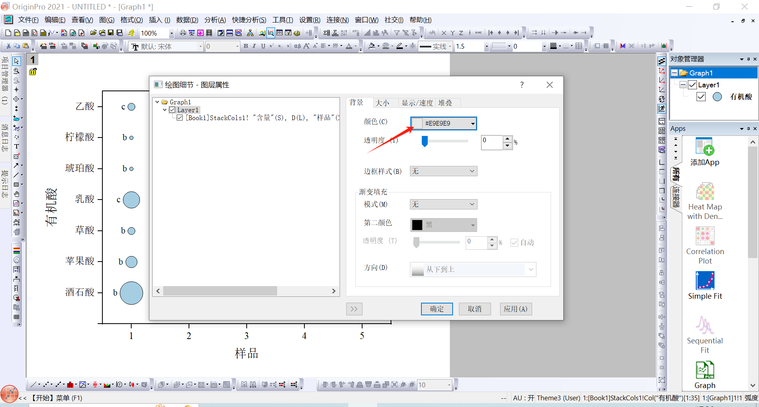Click the 应用(A) Apply button
The width and height of the screenshot is (759, 407).
515,309
